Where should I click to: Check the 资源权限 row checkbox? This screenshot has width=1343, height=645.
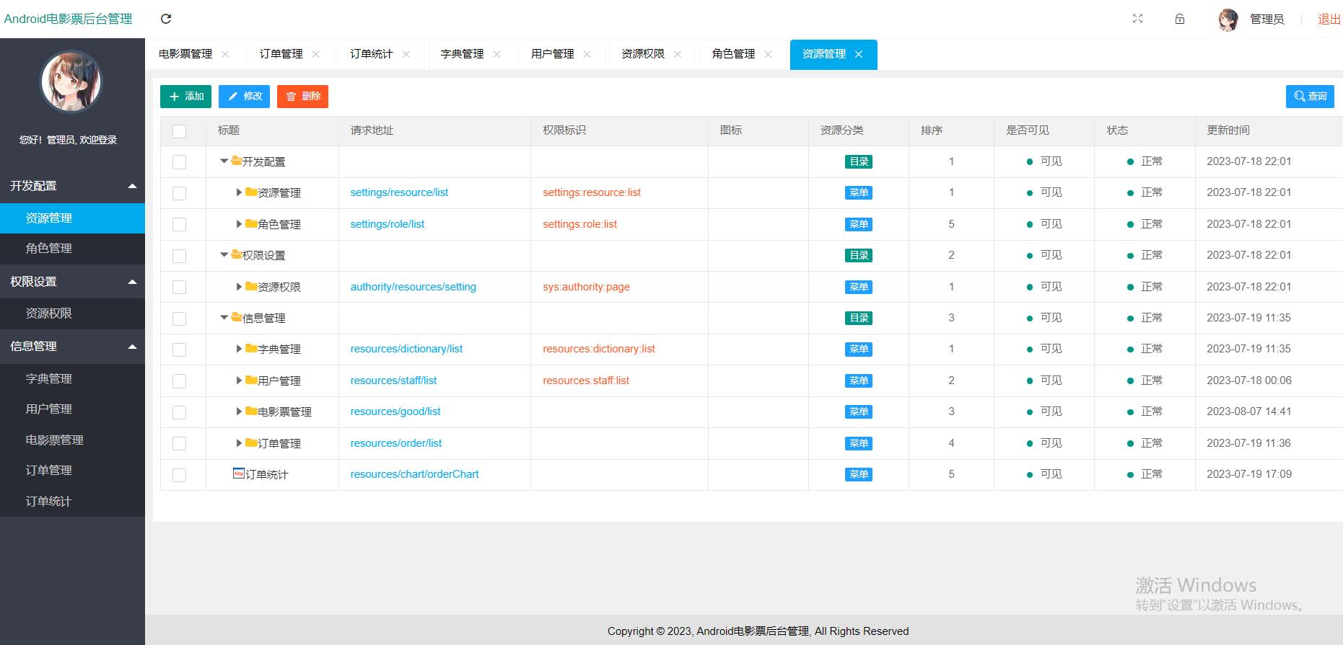coord(180,287)
